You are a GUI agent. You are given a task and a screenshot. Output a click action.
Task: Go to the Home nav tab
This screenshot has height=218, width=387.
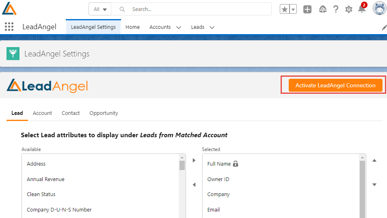click(132, 27)
